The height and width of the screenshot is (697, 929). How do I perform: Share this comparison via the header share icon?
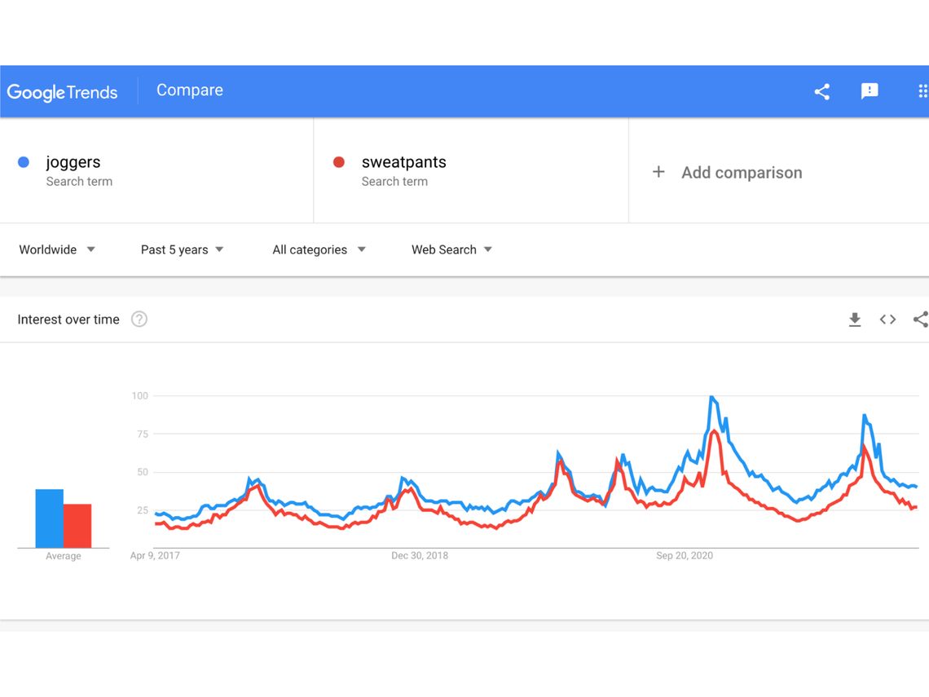(821, 91)
